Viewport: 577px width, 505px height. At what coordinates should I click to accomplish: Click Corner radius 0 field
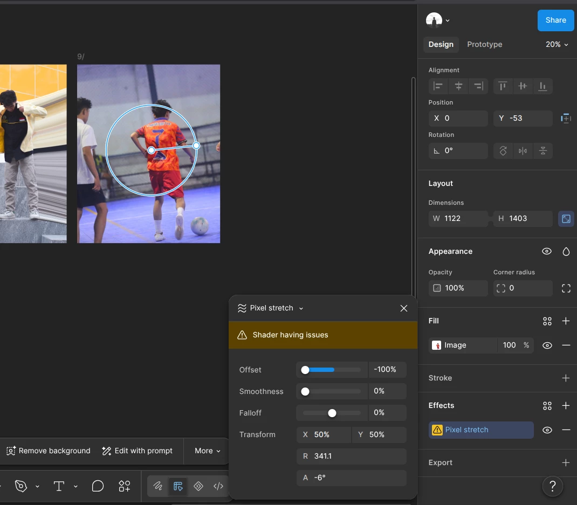point(523,288)
